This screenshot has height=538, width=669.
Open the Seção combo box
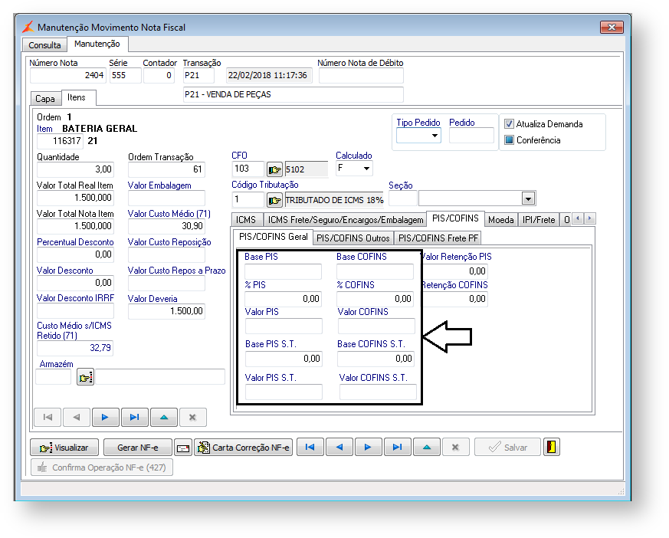click(527, 198)
